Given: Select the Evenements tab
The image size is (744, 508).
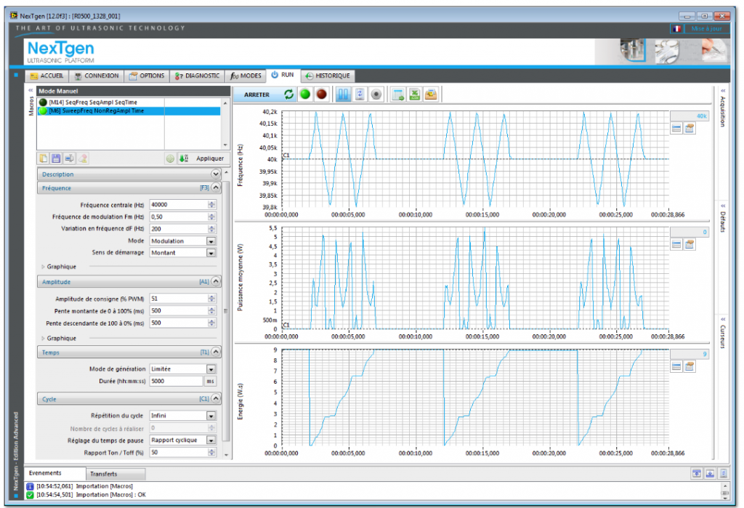Looking at the screenshot, I should (55, 473).
